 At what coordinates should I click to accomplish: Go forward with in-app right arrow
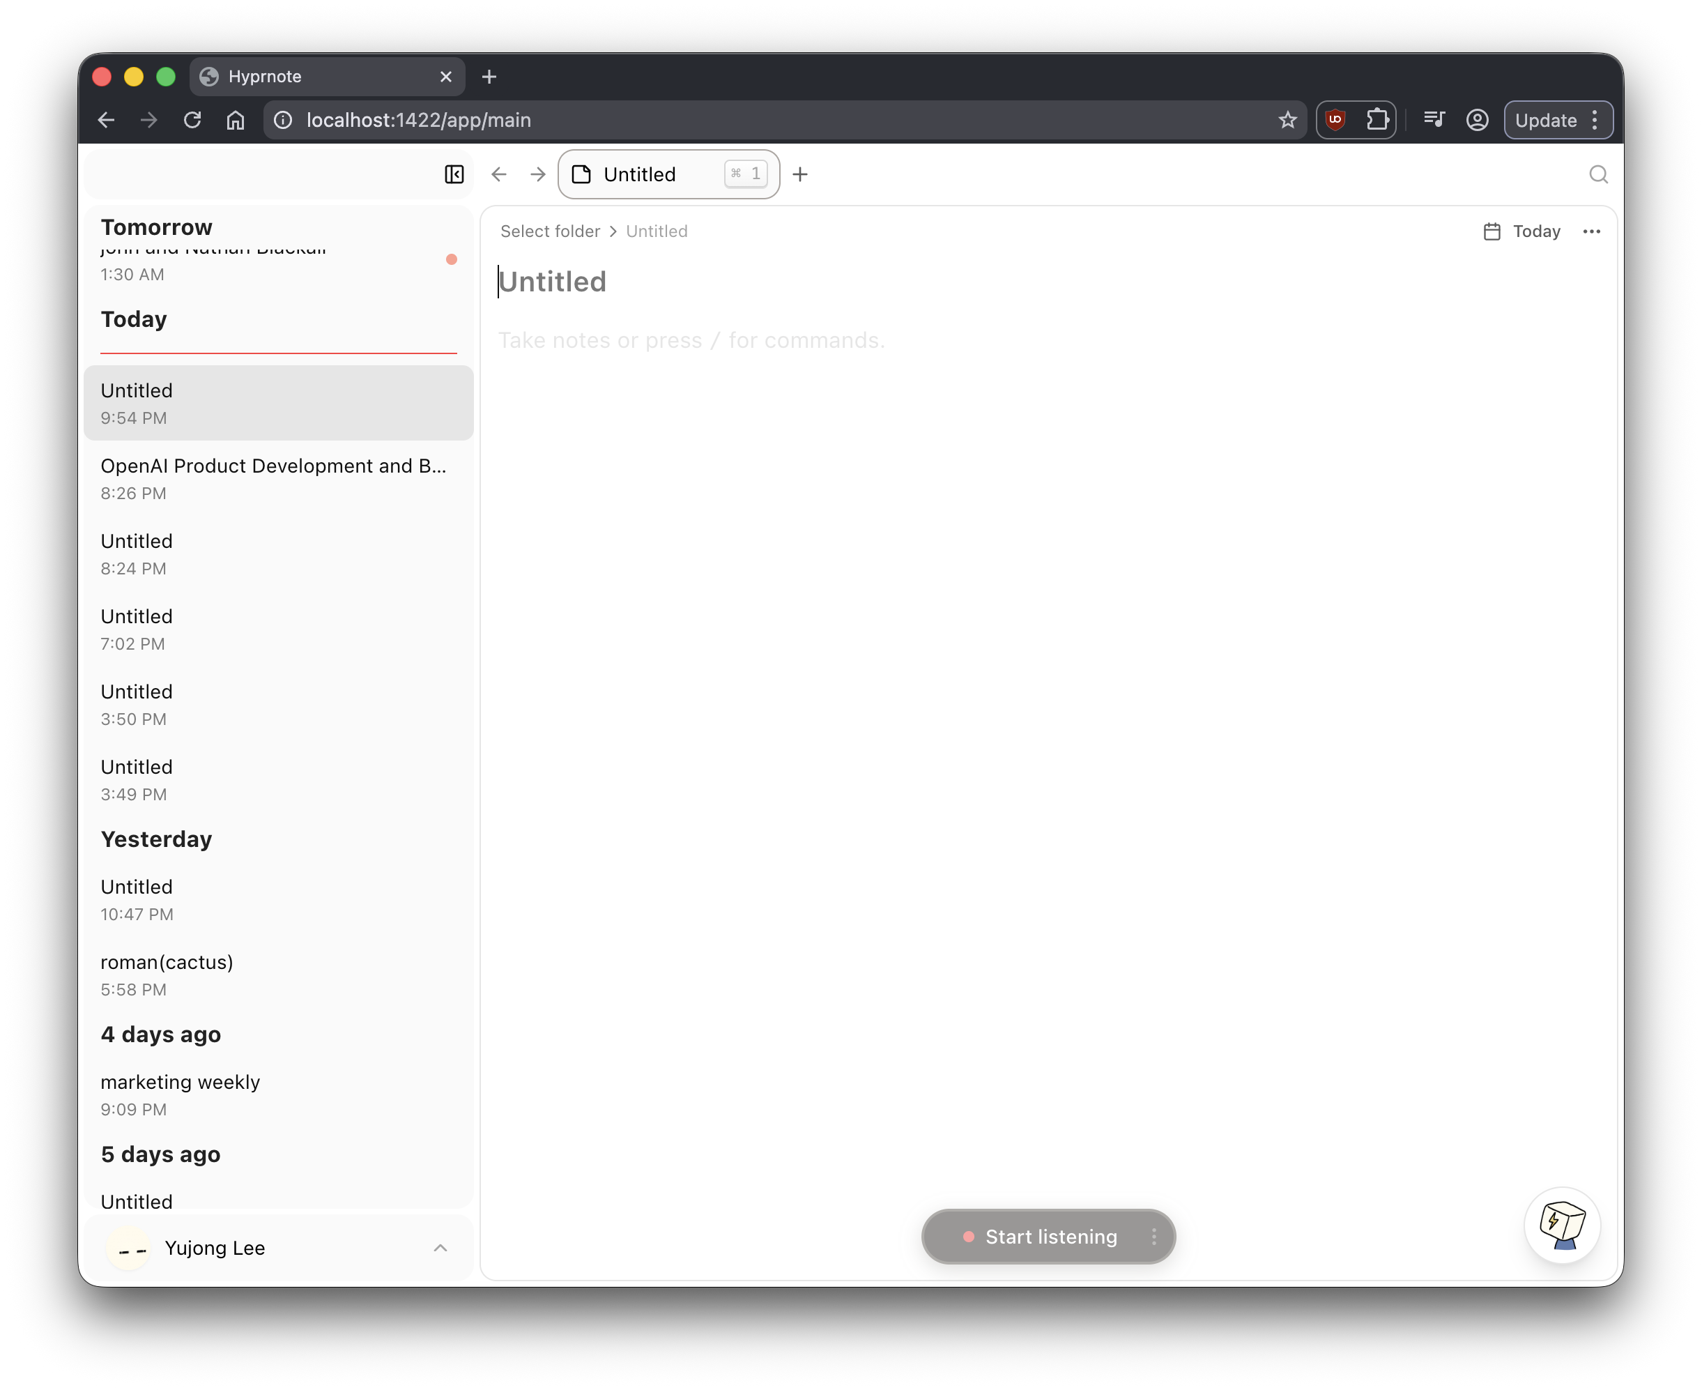[538, 174]
